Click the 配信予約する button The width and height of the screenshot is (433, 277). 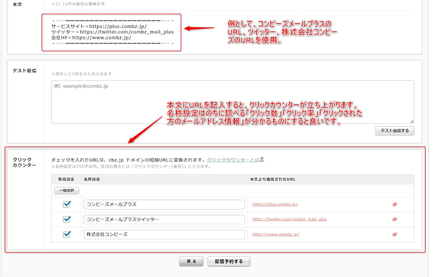tap(229, 261)
